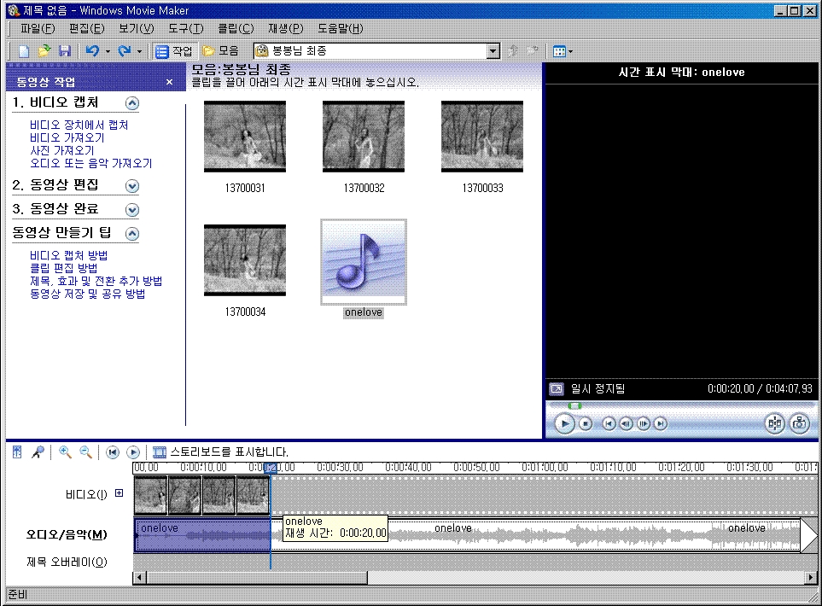
Task: Expand the 3. 동영상 완료 section
Action: click(132, 210)
